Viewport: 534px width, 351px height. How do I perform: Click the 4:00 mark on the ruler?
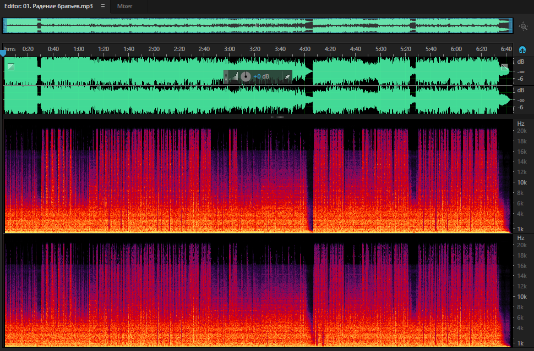point(305,49)
